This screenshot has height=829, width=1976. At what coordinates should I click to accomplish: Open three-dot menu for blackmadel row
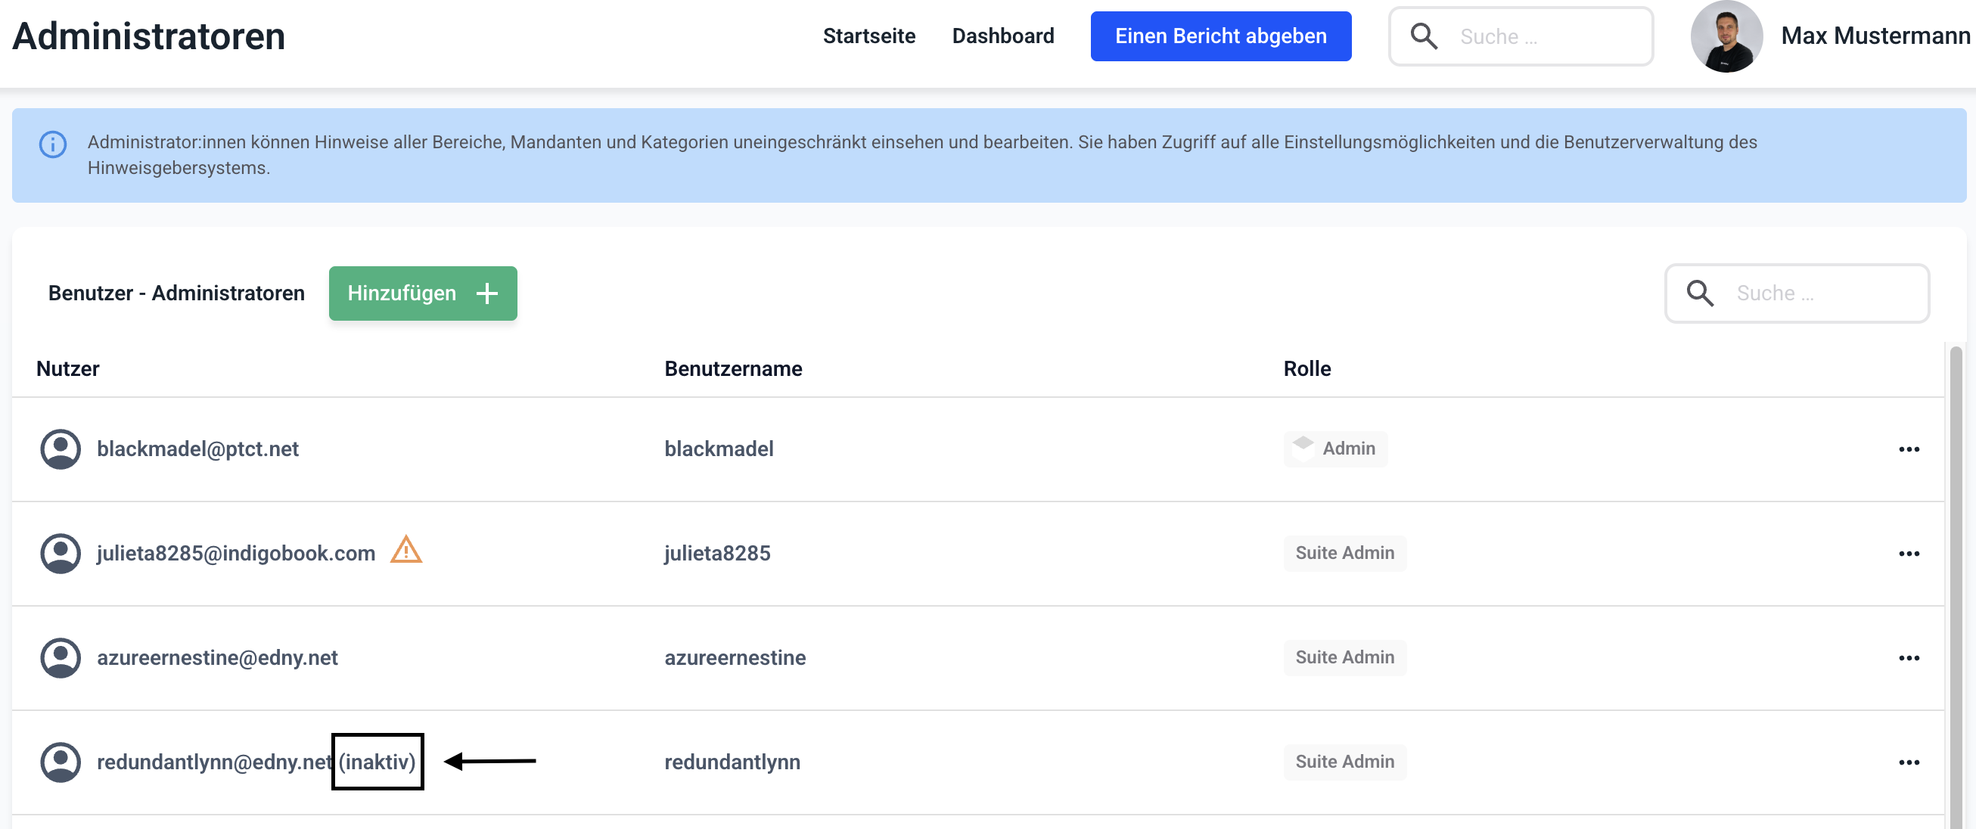[x=1909, y=449]
